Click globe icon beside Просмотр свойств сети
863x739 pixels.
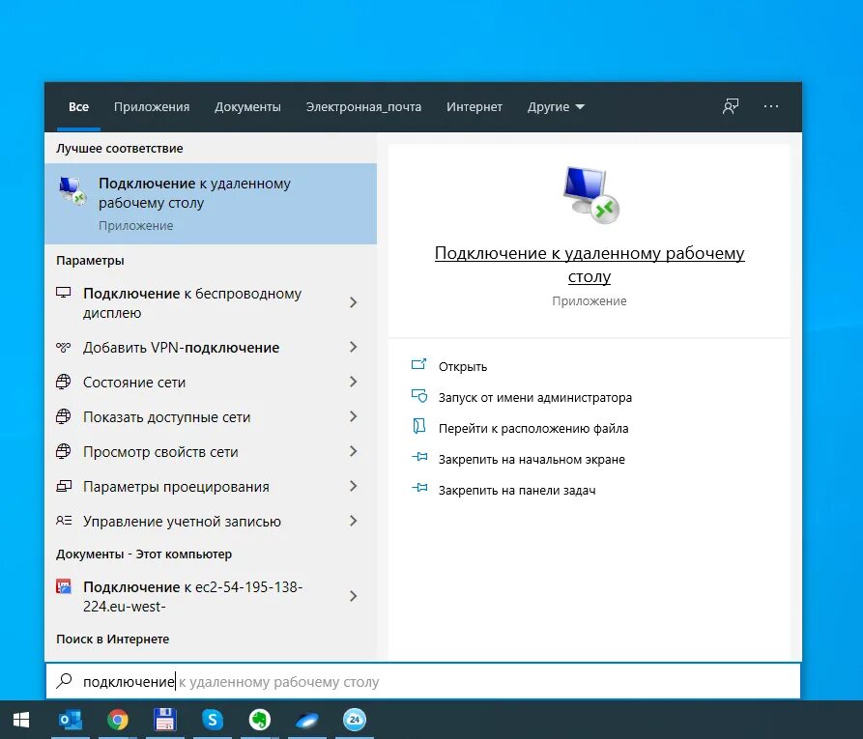(63, 451)
